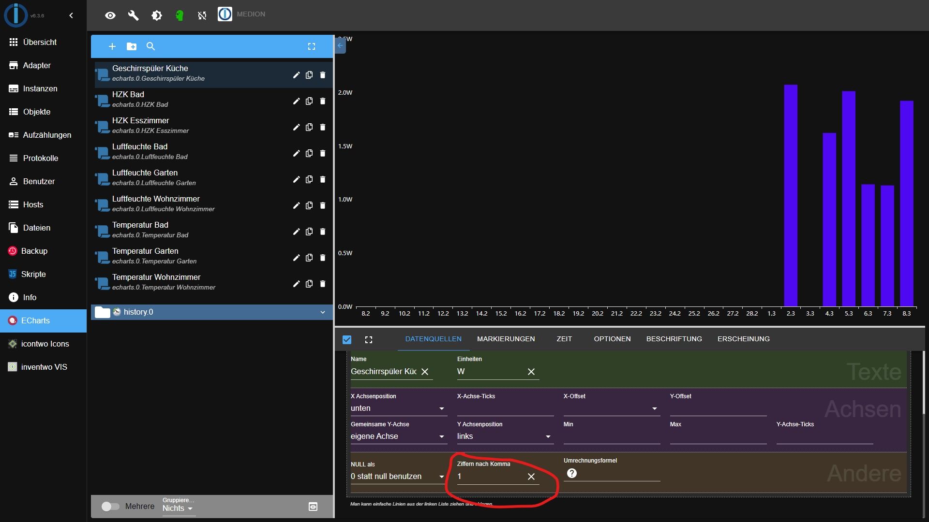Screen dimensions: 929x522
Task: Create a new chart preset with the plus icon
Action: 112,46
